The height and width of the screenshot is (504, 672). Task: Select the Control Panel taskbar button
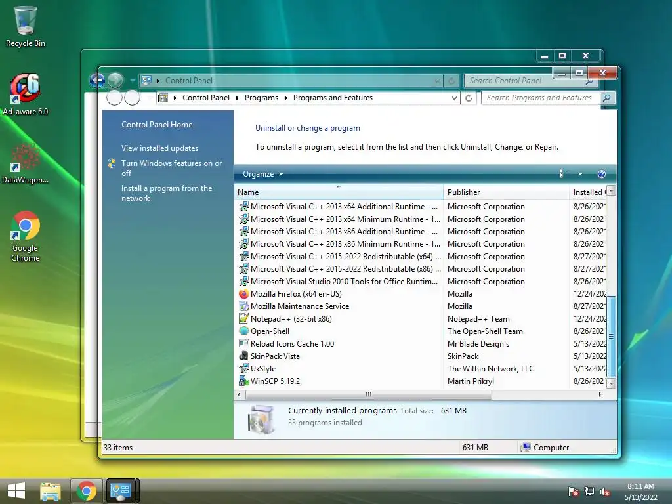(121, 491)
